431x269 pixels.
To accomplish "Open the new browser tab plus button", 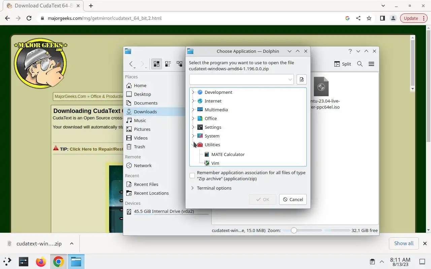I will point(91,6).
